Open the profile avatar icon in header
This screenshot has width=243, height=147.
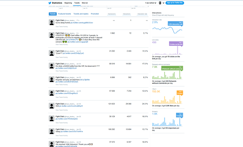(x=160, y=3)
